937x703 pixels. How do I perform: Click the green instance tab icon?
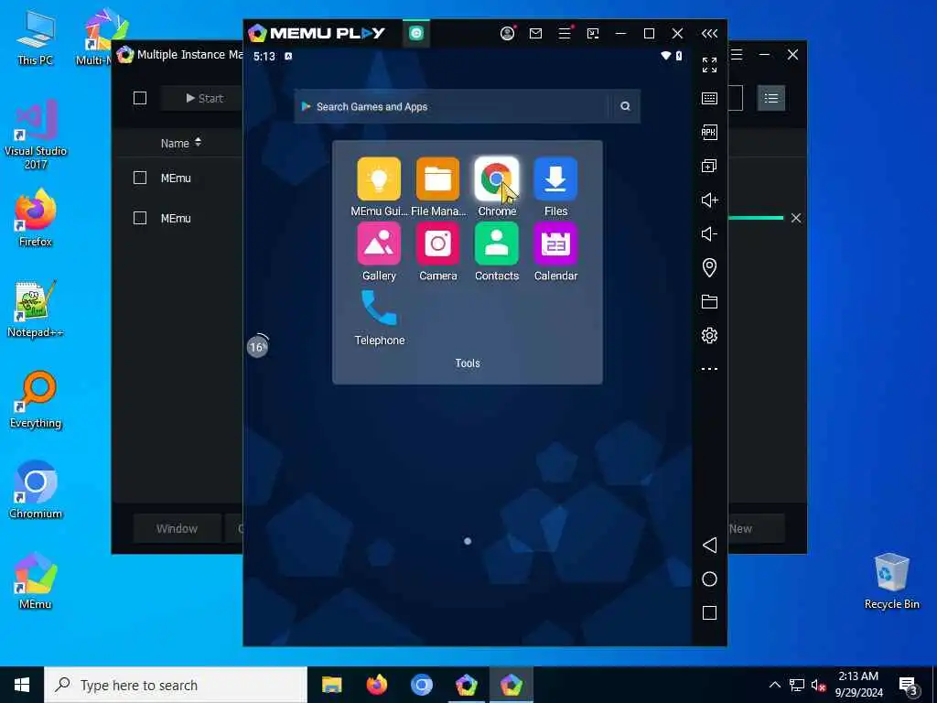[x=416, y=33]
